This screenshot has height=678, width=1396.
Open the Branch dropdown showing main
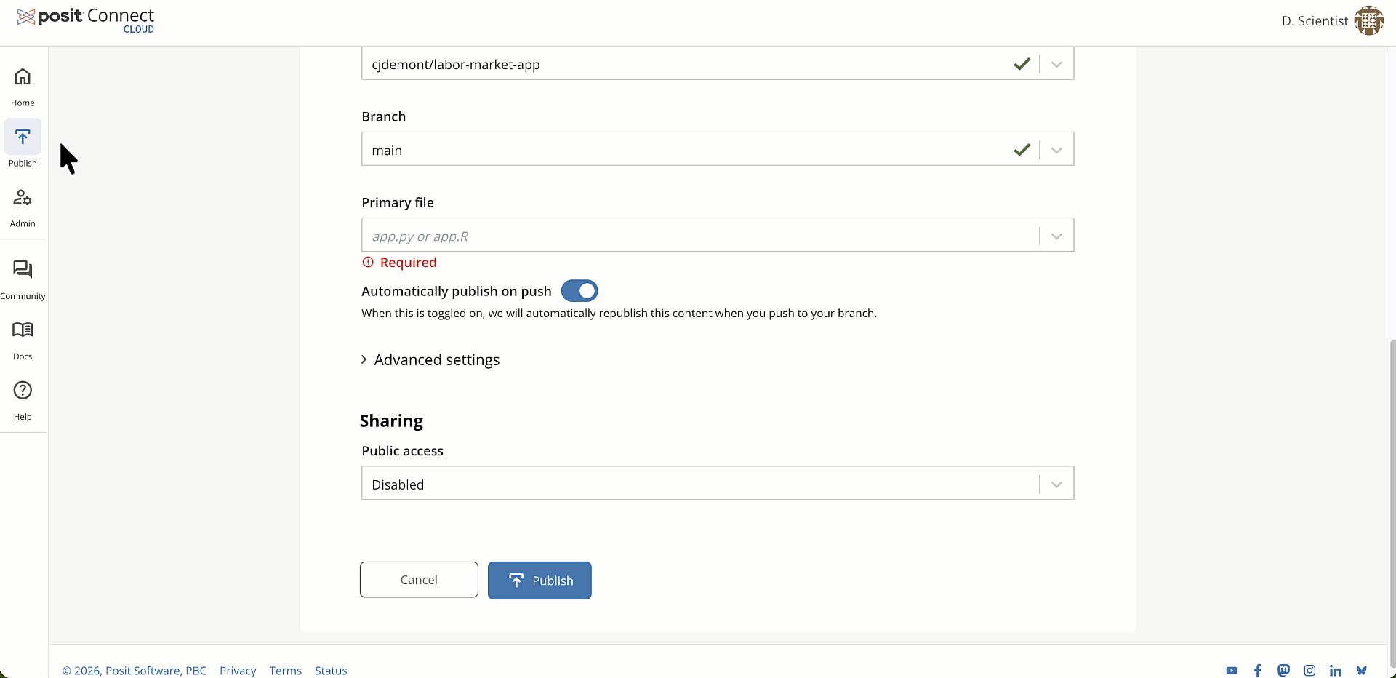(1056, 149)
